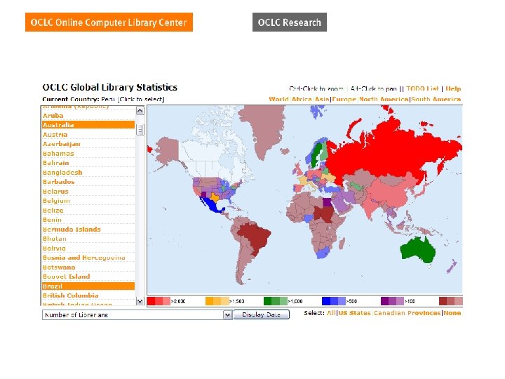Click the Display Data button
The height and width of the screenshot is (379, 505).
pos(261,314)
